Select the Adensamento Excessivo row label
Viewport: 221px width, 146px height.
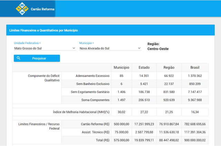coord(93,76)
